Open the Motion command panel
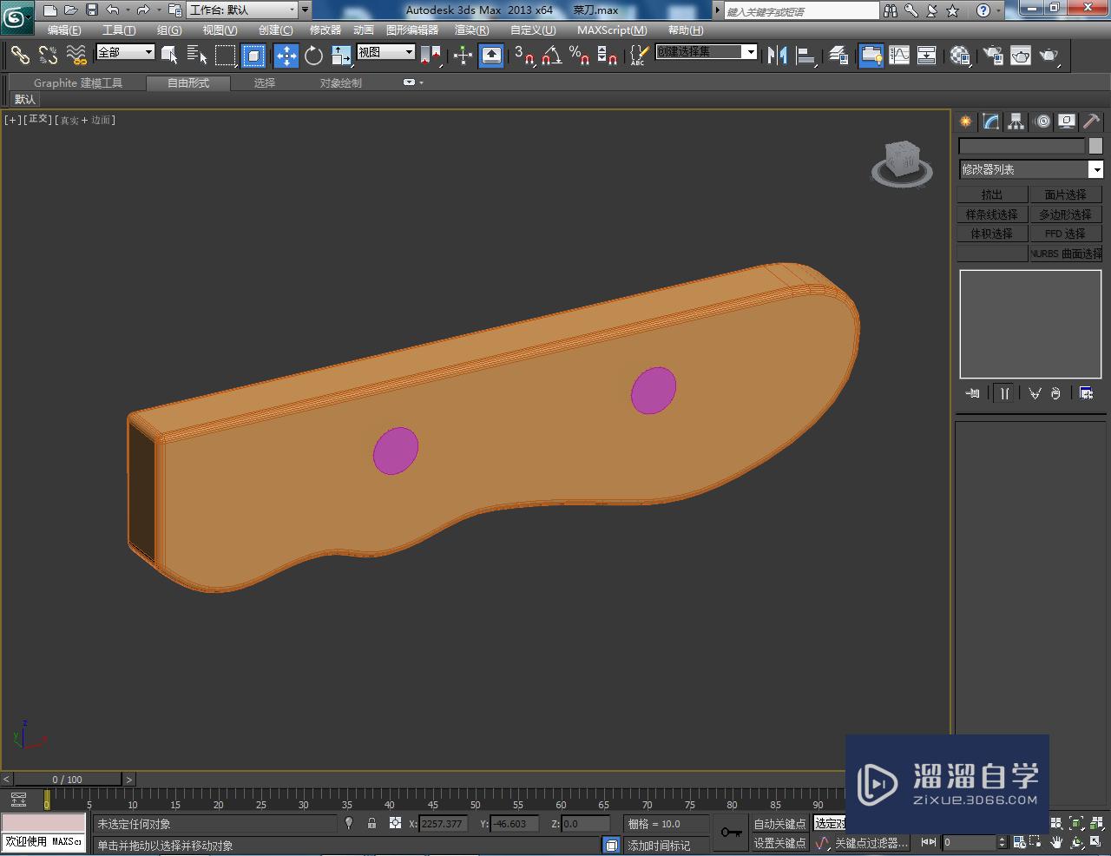The image size is (1111, 856). (x=1042, y=122)
